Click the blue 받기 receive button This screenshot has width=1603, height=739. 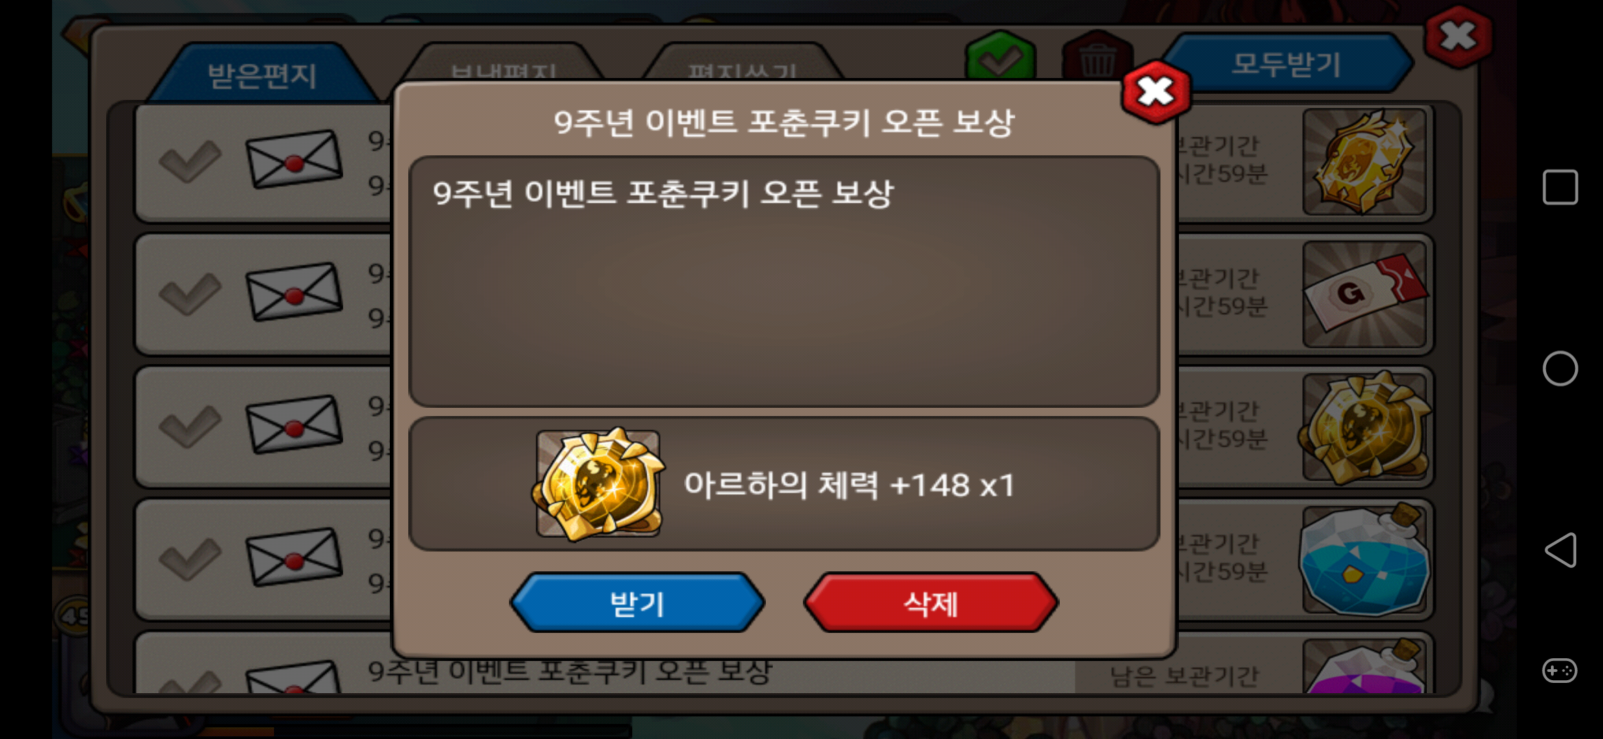[638, 603]
